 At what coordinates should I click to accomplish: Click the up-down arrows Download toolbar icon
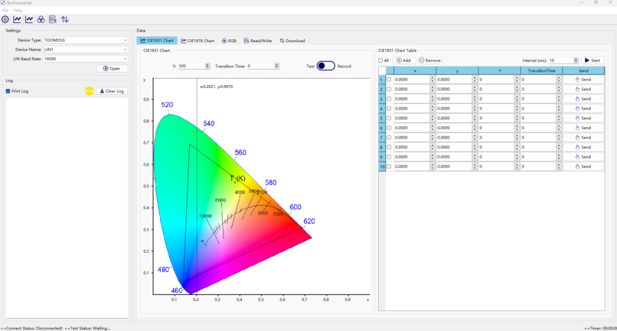65,19
